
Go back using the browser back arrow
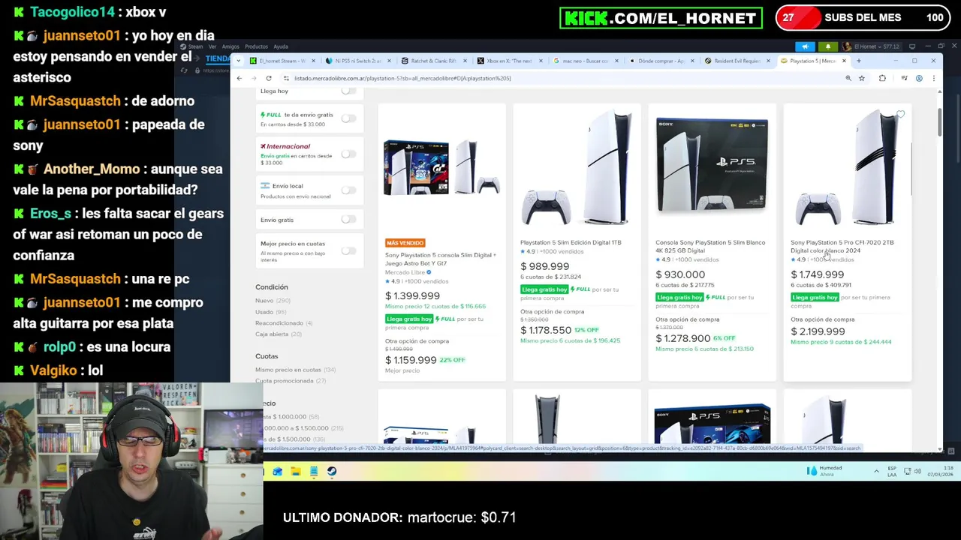pos(239,78)
